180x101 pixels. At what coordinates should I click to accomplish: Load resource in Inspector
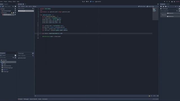[x=163, y=6]
